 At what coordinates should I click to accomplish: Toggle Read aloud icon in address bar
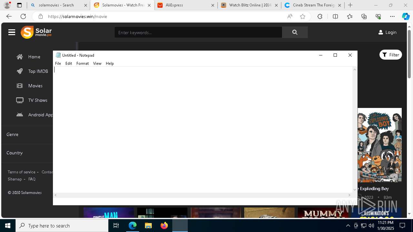[290, 16]
